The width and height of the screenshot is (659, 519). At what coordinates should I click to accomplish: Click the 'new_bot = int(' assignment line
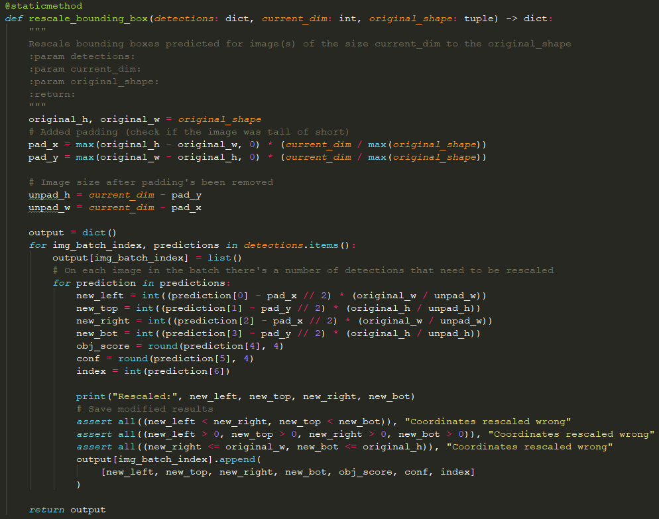278,333
